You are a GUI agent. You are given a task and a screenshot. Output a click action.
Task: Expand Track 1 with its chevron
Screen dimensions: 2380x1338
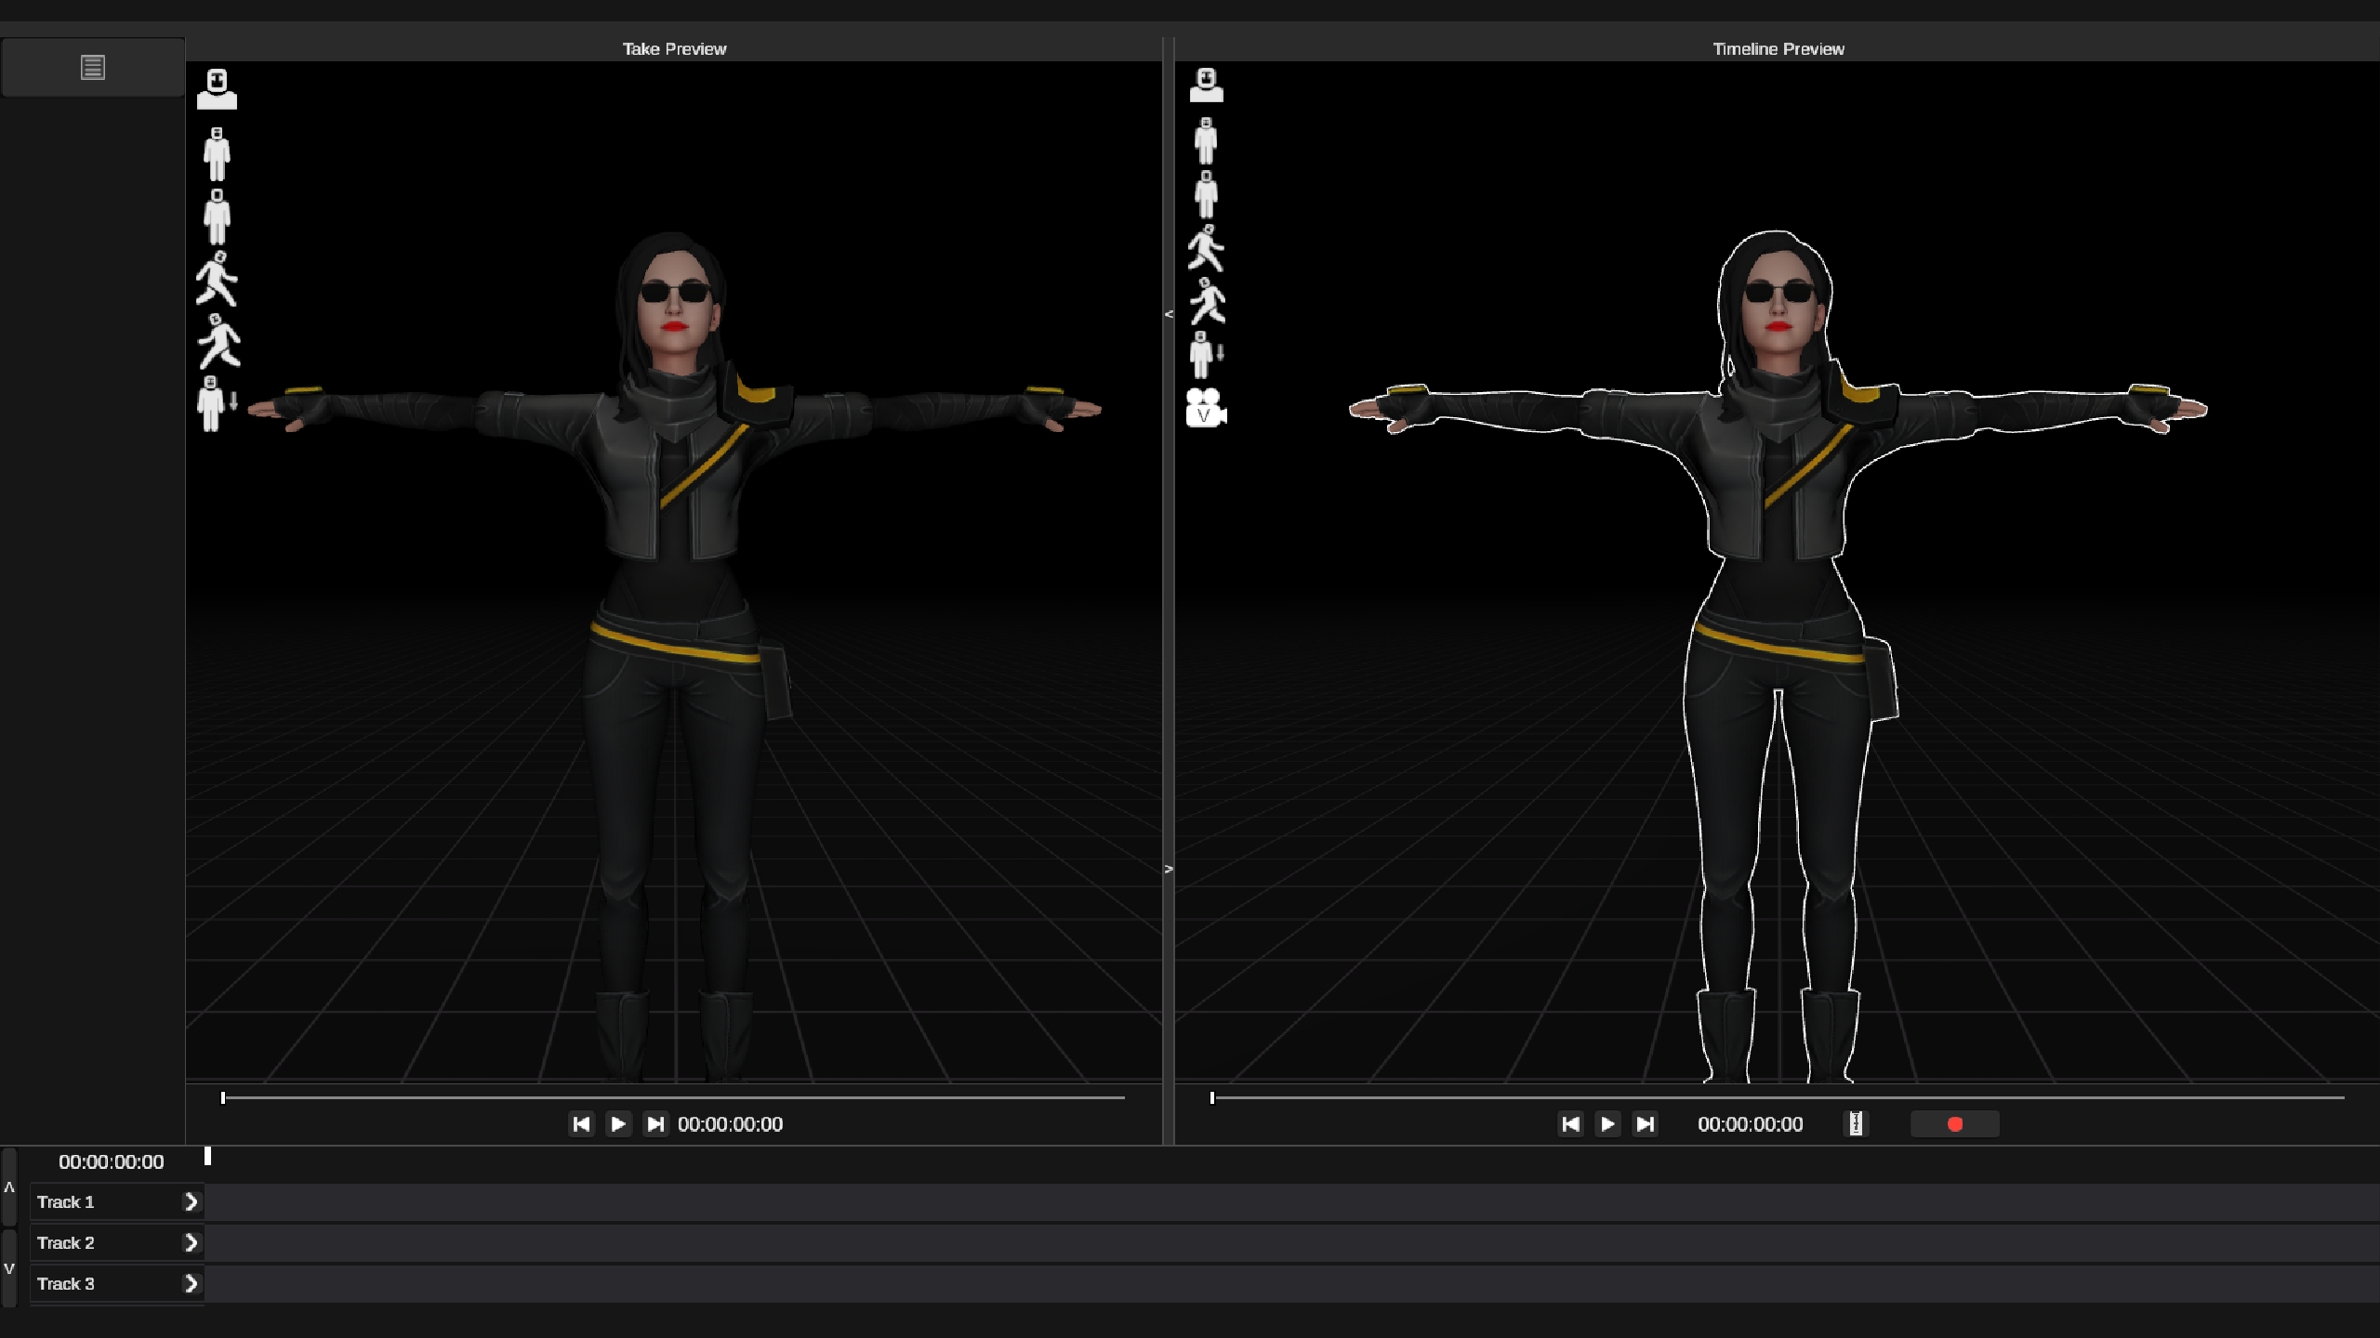pos(191,1202)
